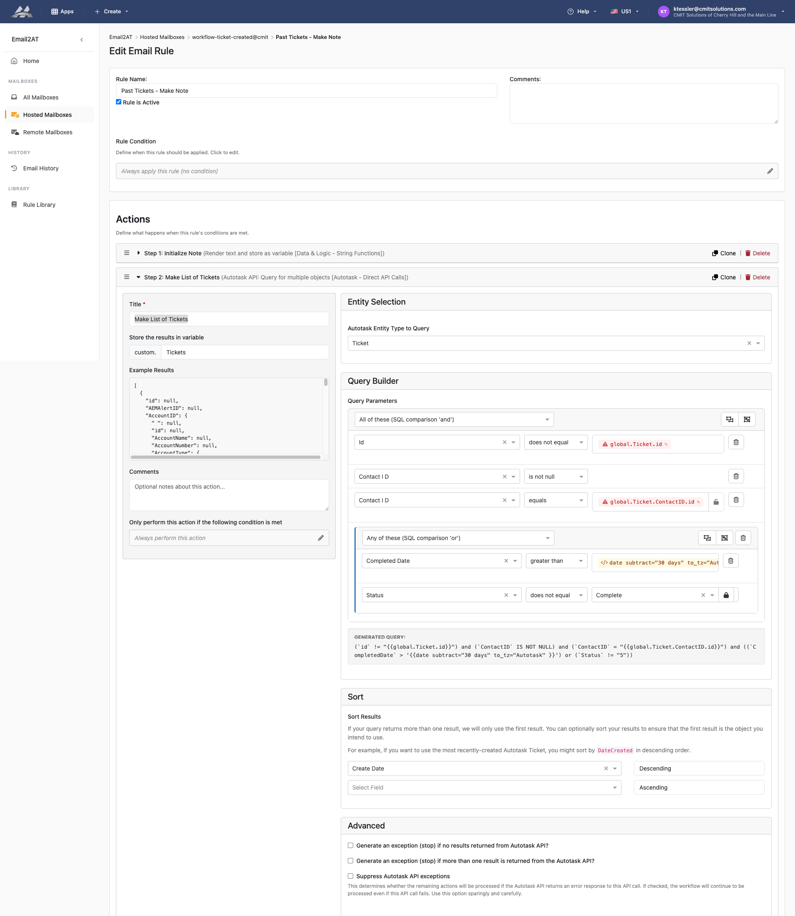Open Email History in sidebar
This screenshot has height=916, width=795.
(41, 168)
